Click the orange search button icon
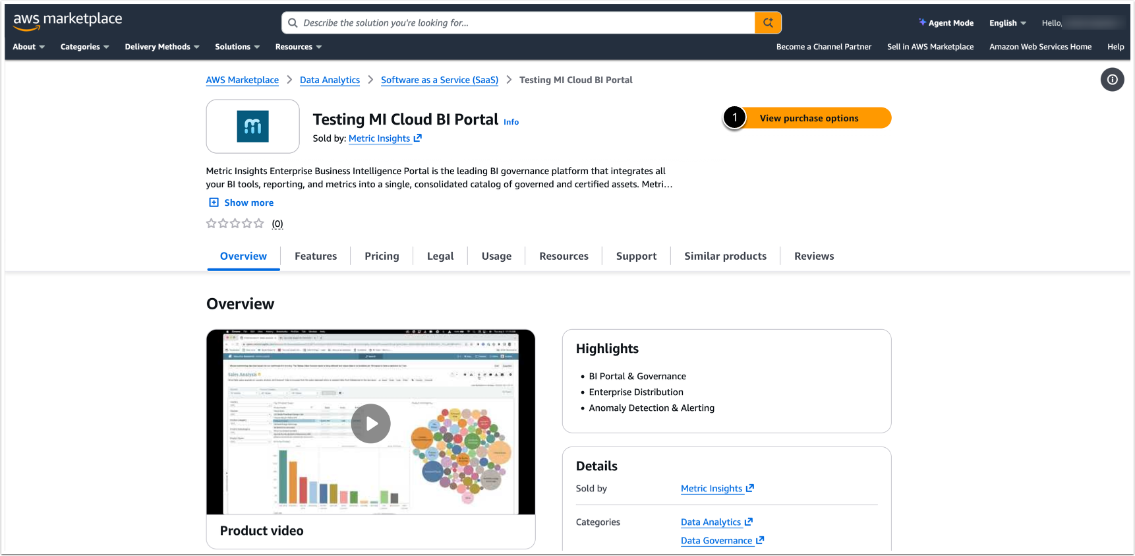The height and width of the screenshot is (556, 1135). [x=768, y=23]
